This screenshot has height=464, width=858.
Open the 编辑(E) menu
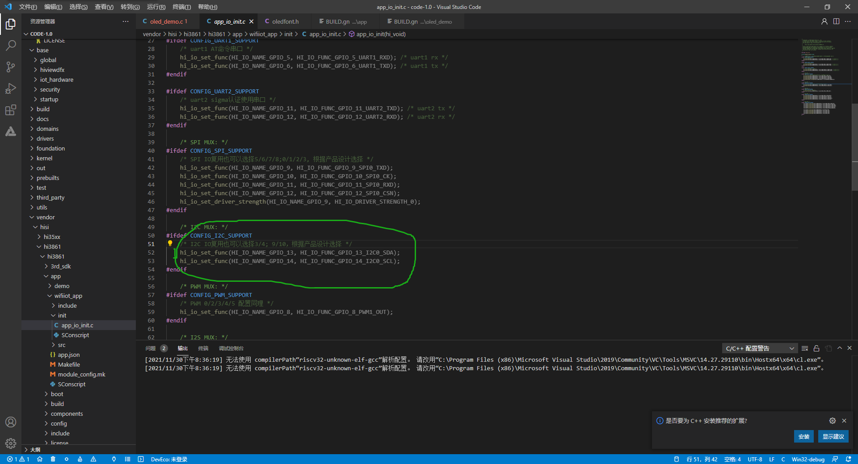(53, 7)
